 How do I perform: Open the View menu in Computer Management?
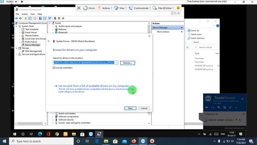33,14
